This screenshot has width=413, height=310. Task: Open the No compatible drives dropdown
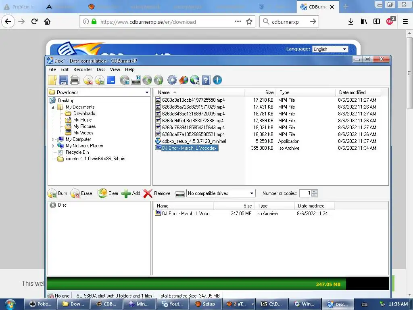252,193
